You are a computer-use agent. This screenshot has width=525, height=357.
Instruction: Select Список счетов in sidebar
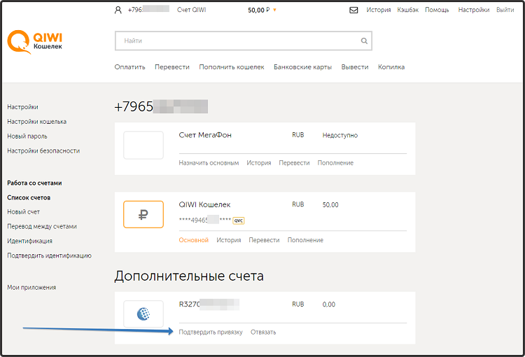[29, 197]
